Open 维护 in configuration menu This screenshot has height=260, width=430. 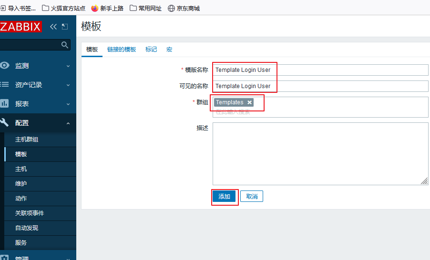point(41,184)
